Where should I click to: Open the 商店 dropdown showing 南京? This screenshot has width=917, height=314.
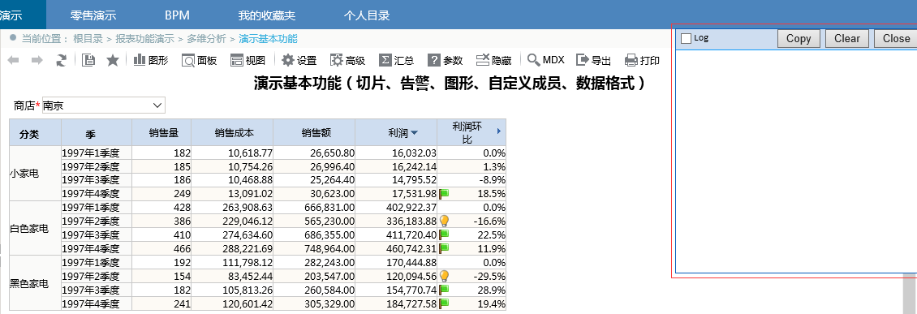coord(104,105)
